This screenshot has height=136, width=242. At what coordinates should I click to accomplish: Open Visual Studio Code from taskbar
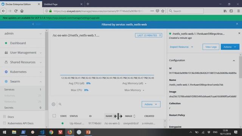(42, 132)
